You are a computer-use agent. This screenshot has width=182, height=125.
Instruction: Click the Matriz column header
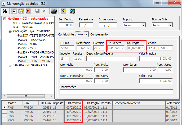pyautogui.click(x=15, y=103)
